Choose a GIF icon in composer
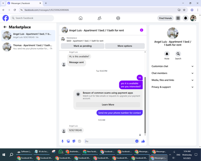 click(80, 141)
